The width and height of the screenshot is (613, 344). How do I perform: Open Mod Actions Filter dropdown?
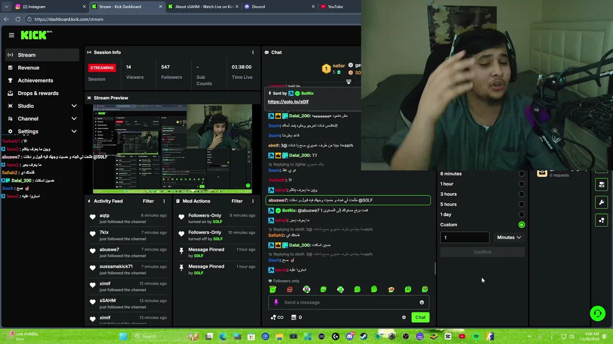point(237,201)
